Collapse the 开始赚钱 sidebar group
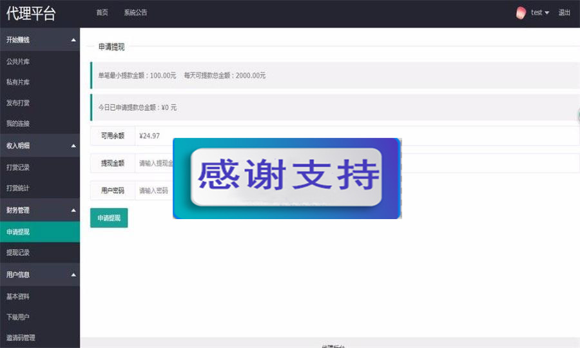The image size is (580, 348). point(40,39)
